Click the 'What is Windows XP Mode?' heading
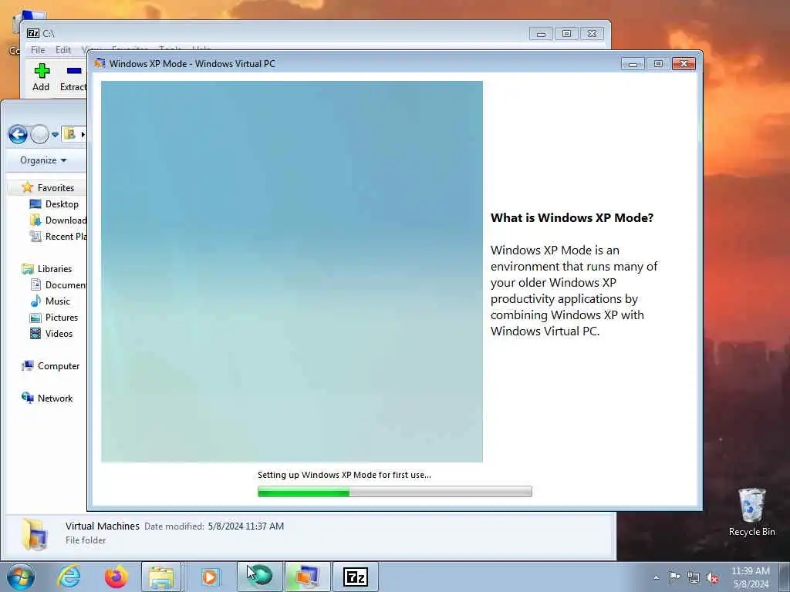 tap(572, 218)
